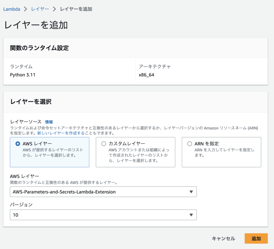Click the chevron on the AWS layer selector
This screenshot has height=249, width=274.
[192, 192]
